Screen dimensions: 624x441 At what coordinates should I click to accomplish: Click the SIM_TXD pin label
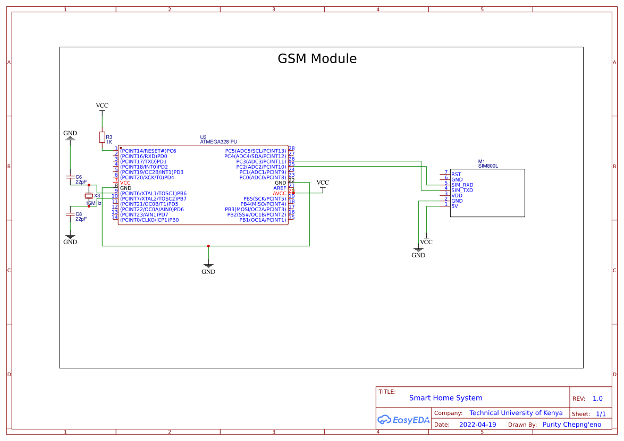(x=462, y=190)
